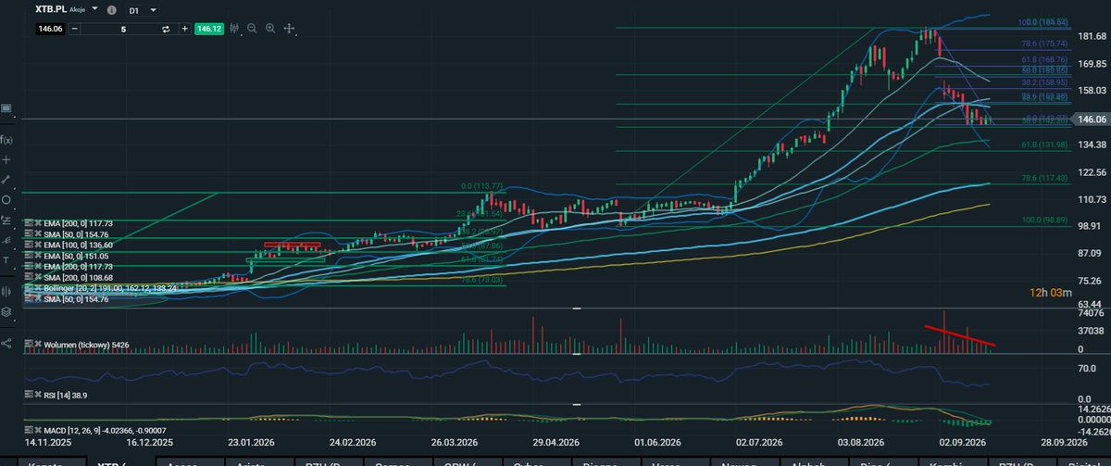
Task: Click the swap arrows icon in the volume field
Action: click(165, 29)
